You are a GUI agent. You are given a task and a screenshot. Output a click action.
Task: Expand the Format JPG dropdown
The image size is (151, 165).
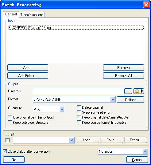pos(113,99)
